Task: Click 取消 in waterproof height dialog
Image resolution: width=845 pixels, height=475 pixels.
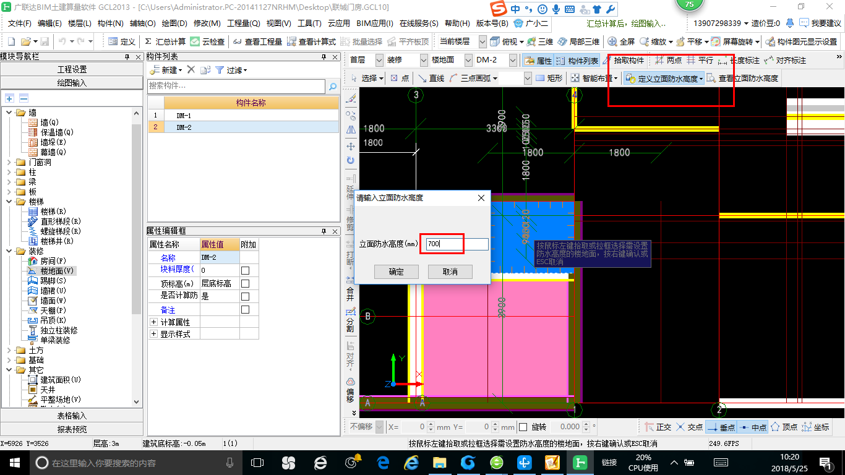Action: coord(450,272)
